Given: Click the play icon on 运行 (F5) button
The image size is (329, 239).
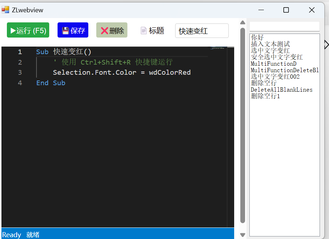Looking at the screenshot, I should 12,30.
